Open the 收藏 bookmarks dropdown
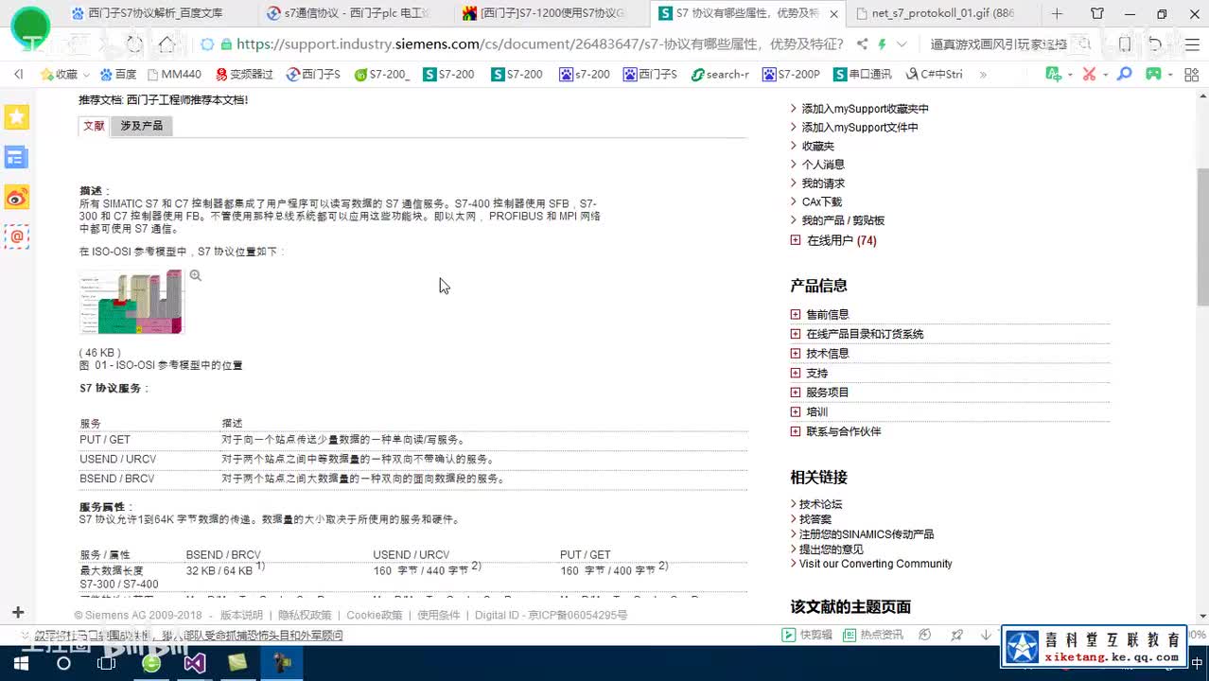The height and width of the screenshot is (681, 1209). [64, 74]
